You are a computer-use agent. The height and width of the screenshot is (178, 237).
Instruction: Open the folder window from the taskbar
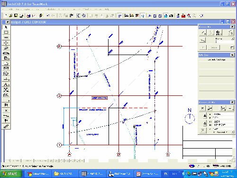(x=66, y=174)
